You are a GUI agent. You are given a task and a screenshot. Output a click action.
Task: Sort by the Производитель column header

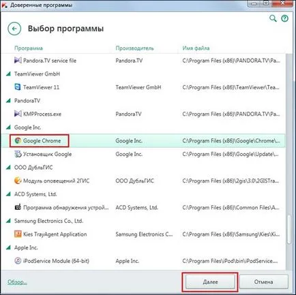(134, 48)
